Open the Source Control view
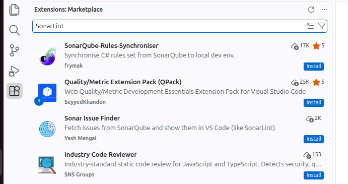 [15, 50]
